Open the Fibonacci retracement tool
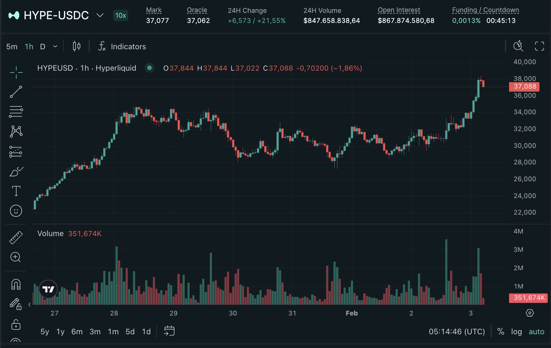This screenshot has width=551, height=348. point(16,112)
